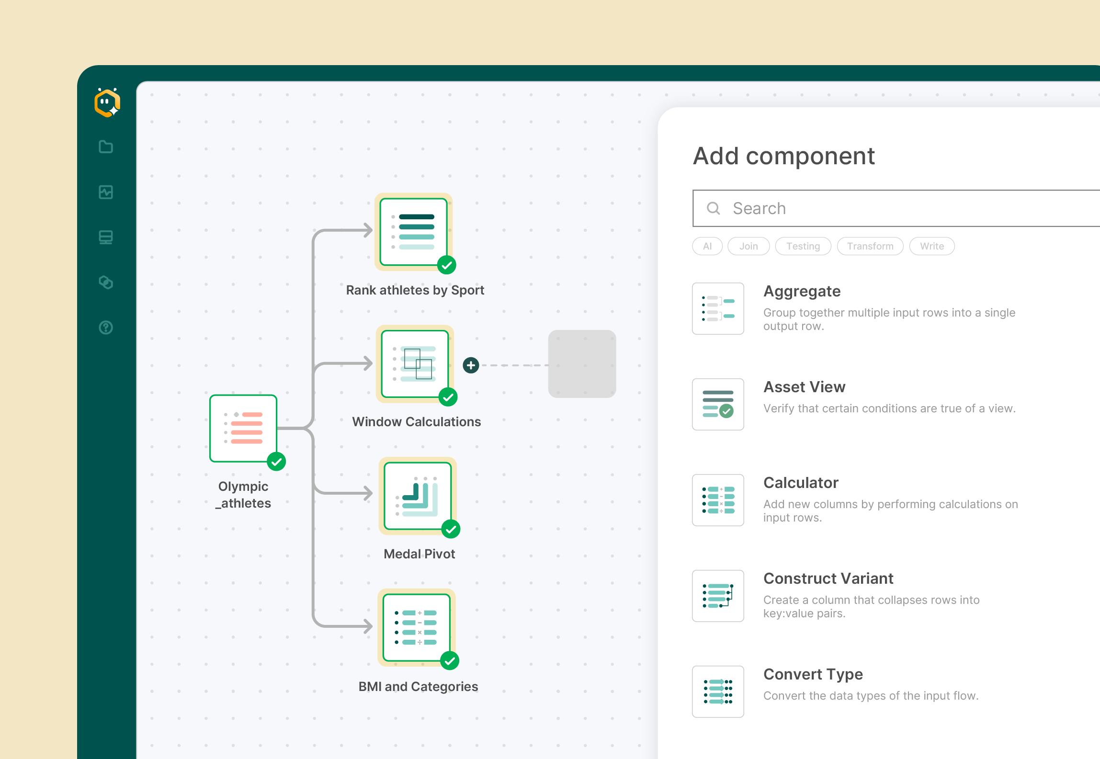Screen dimensions: 1100x759
Task: Open the folder/projects icon in sidebar
Action: 106,147
